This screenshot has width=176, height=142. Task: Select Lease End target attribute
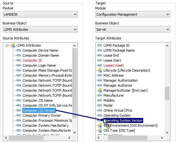click(x=111, y=55)
